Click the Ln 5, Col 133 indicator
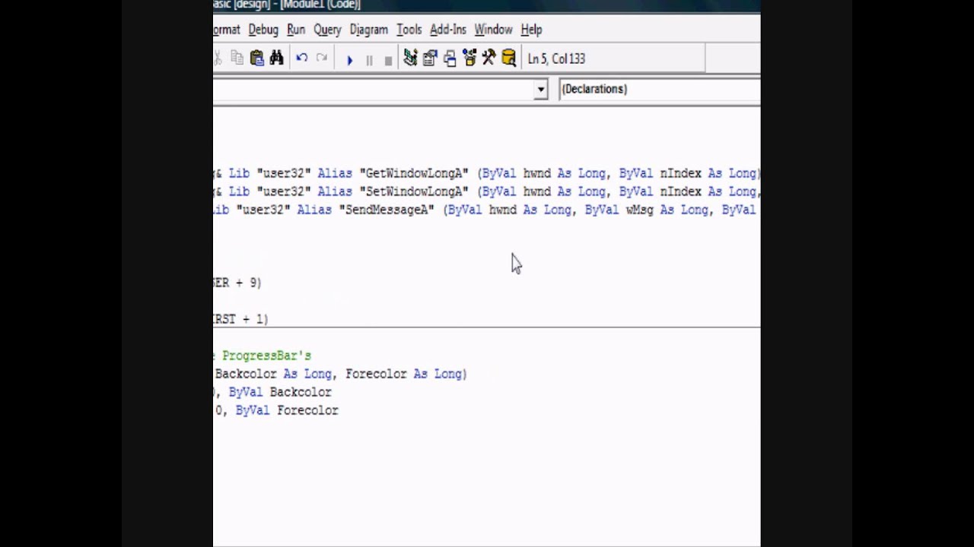This screenshot has height=547, width=974. point(556,58)
